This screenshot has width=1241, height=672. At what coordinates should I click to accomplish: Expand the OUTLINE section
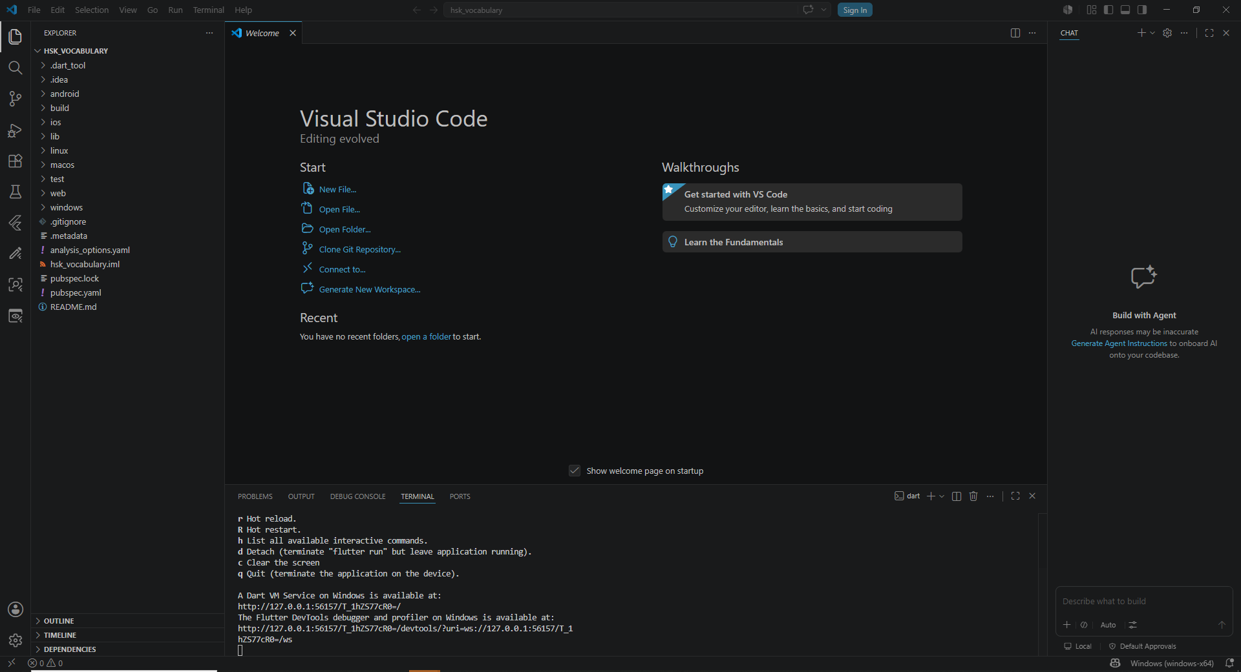[128, 621]
